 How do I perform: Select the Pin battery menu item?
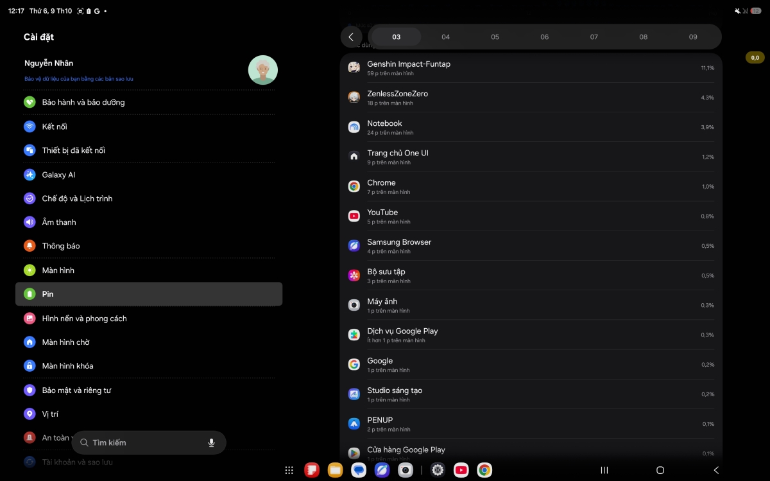click(x=149, y=294)
